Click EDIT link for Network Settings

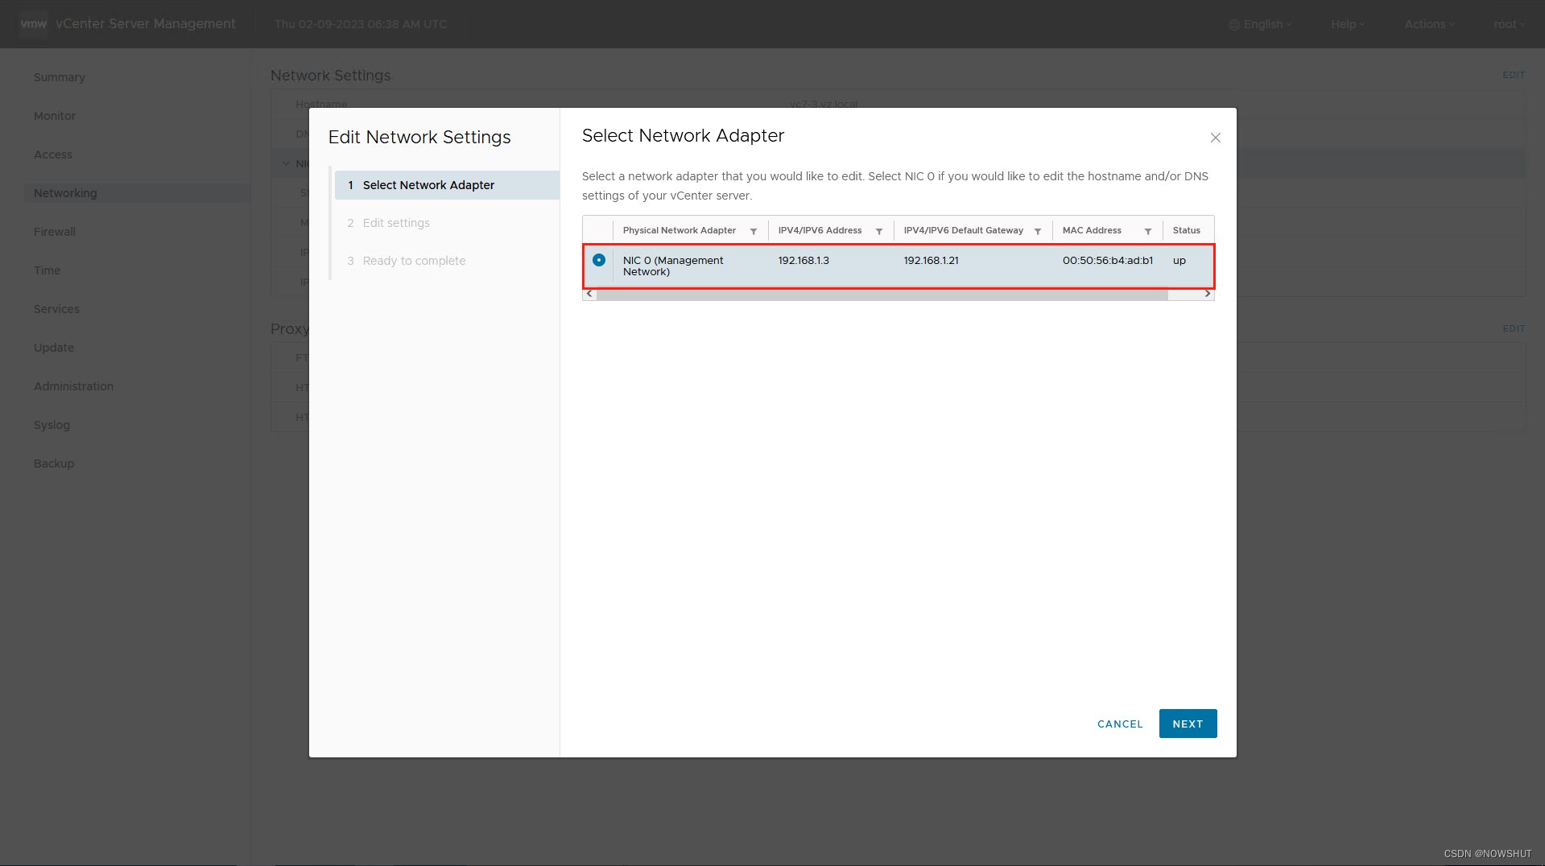coord(1514,75)
